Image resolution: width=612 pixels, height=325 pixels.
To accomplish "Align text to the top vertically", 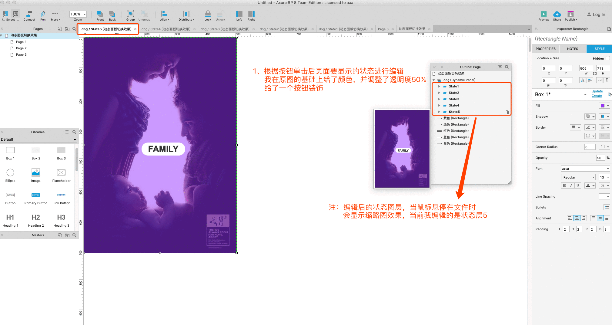I will coord(594,218).
